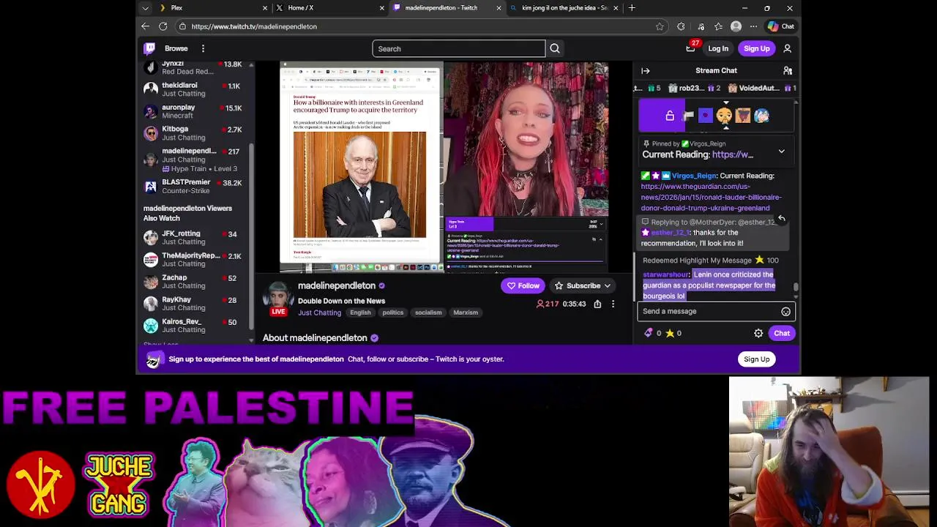
Task: Select the English tag
Action: tap(360, 313)
